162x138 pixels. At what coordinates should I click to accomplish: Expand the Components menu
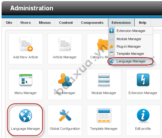pos(92,23)
